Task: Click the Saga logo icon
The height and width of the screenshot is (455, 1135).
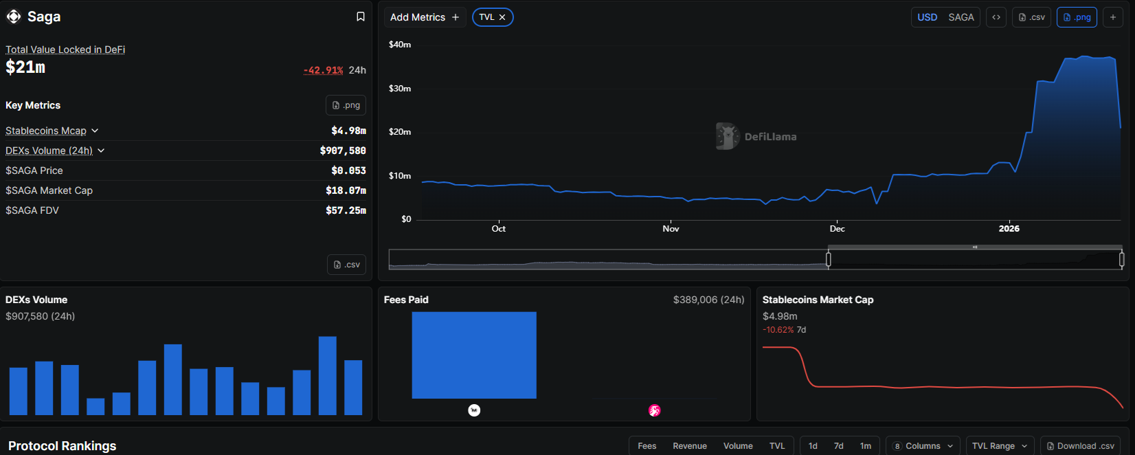Action: pyautogui.click(x=13, y=16)
